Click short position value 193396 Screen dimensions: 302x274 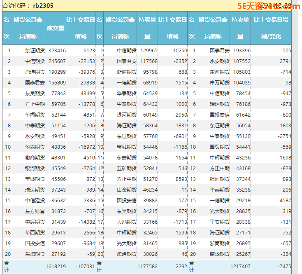click(x=242, y=51)
